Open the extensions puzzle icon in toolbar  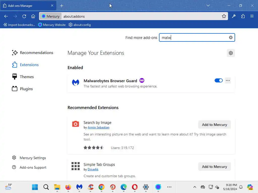[x=243, y=16]
